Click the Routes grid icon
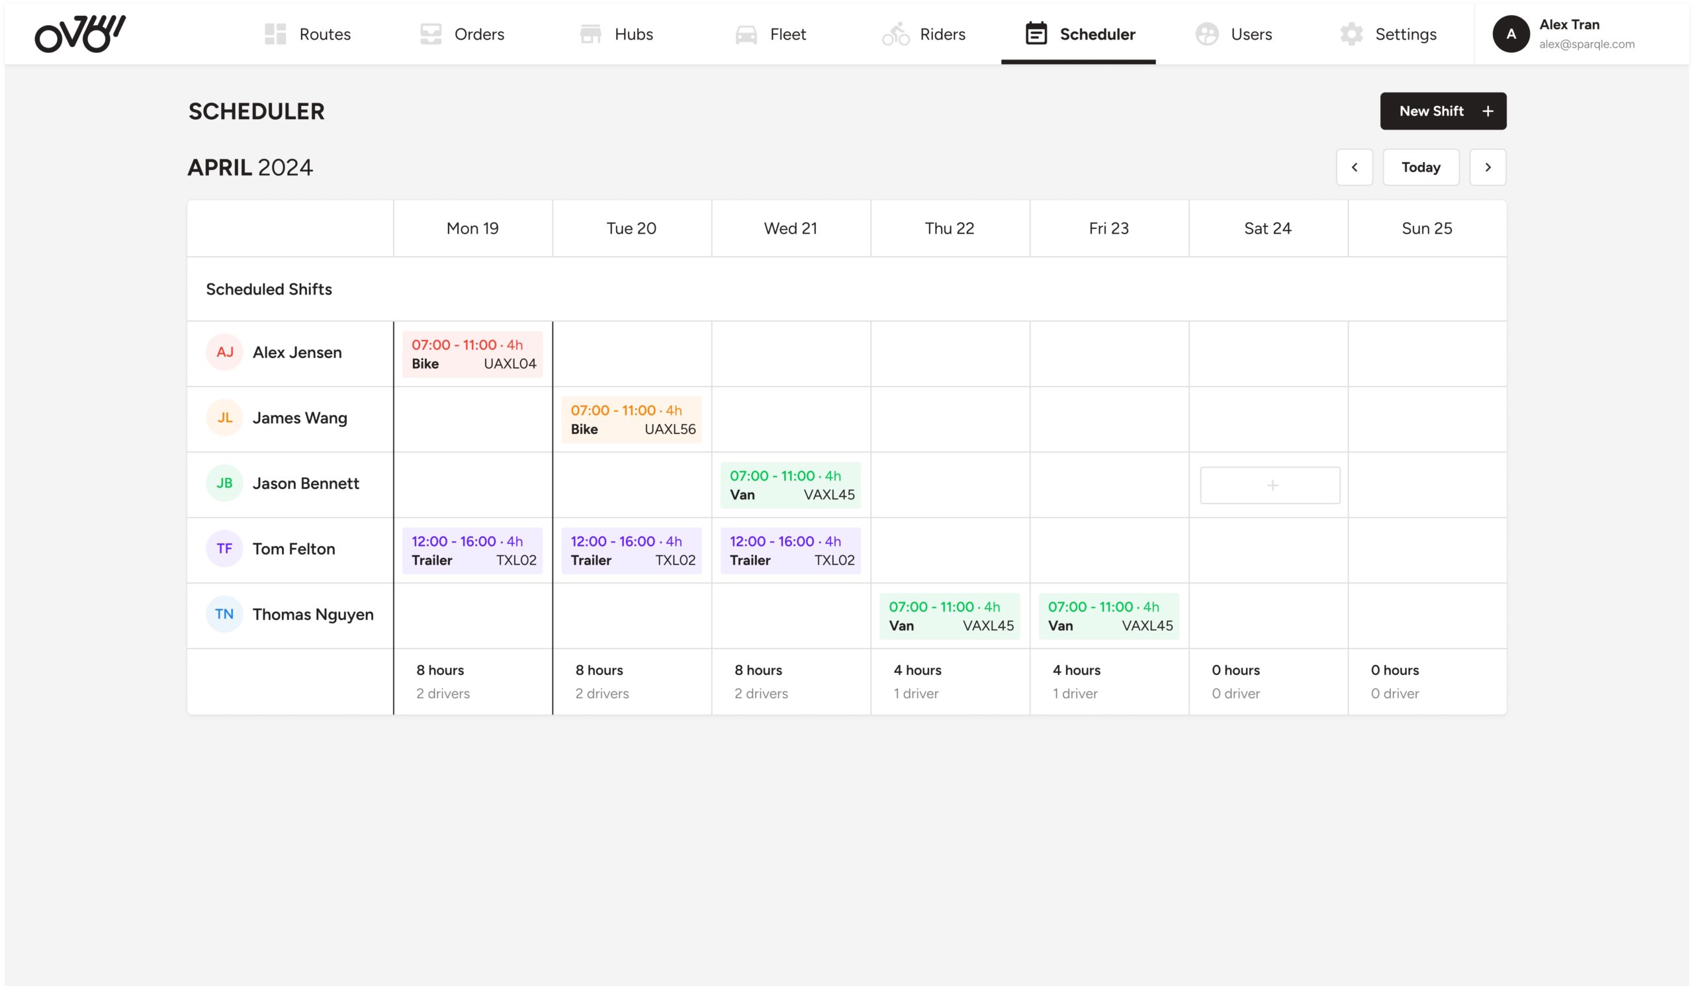Viewport: 1694px width, 986px height. [275, 34]
